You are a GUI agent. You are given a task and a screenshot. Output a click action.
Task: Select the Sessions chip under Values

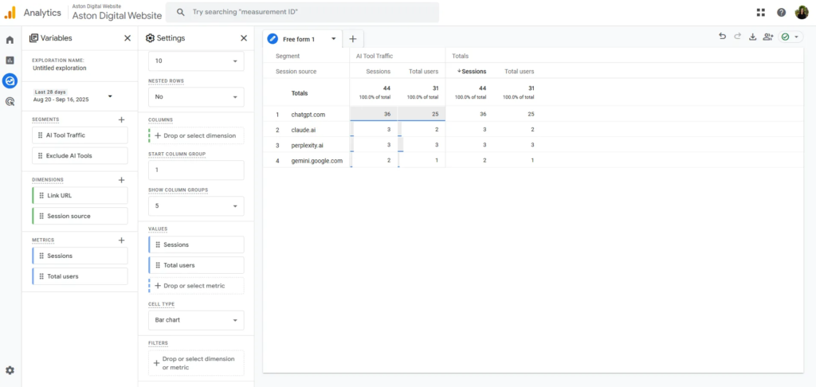[196, 244]
